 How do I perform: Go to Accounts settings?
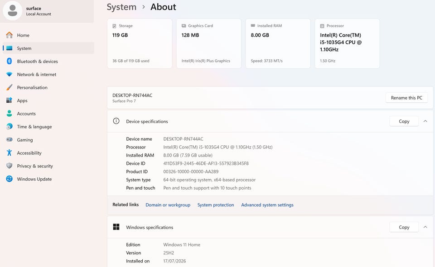(x=48, y=113)
